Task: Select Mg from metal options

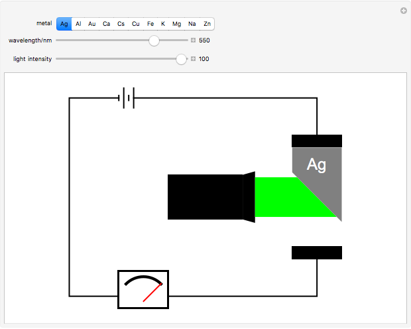Action: [x=176, y=24]
